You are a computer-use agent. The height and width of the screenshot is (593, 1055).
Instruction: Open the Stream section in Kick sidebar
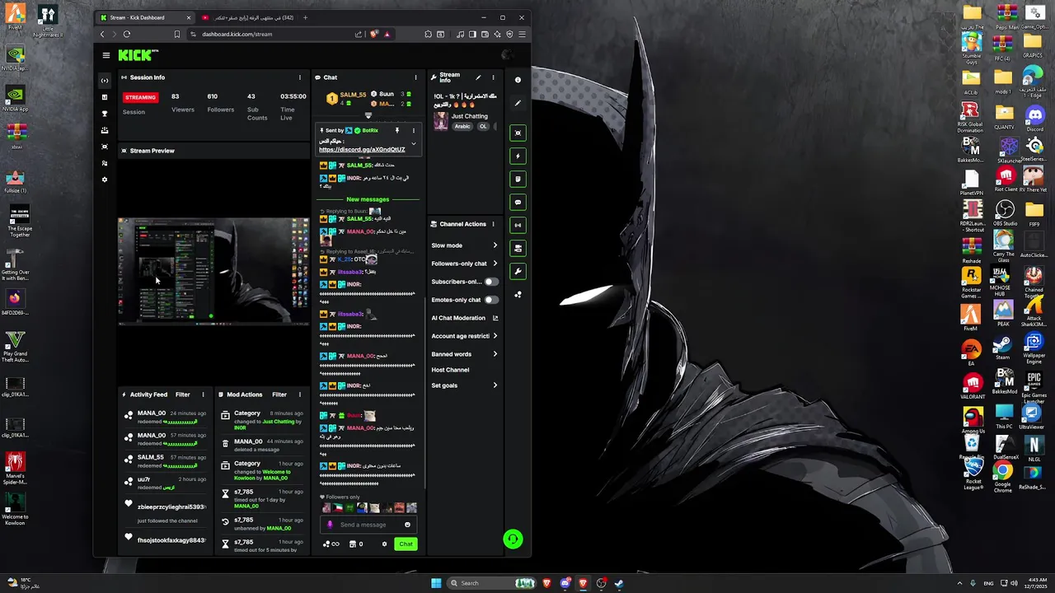[x=104, y=81]
